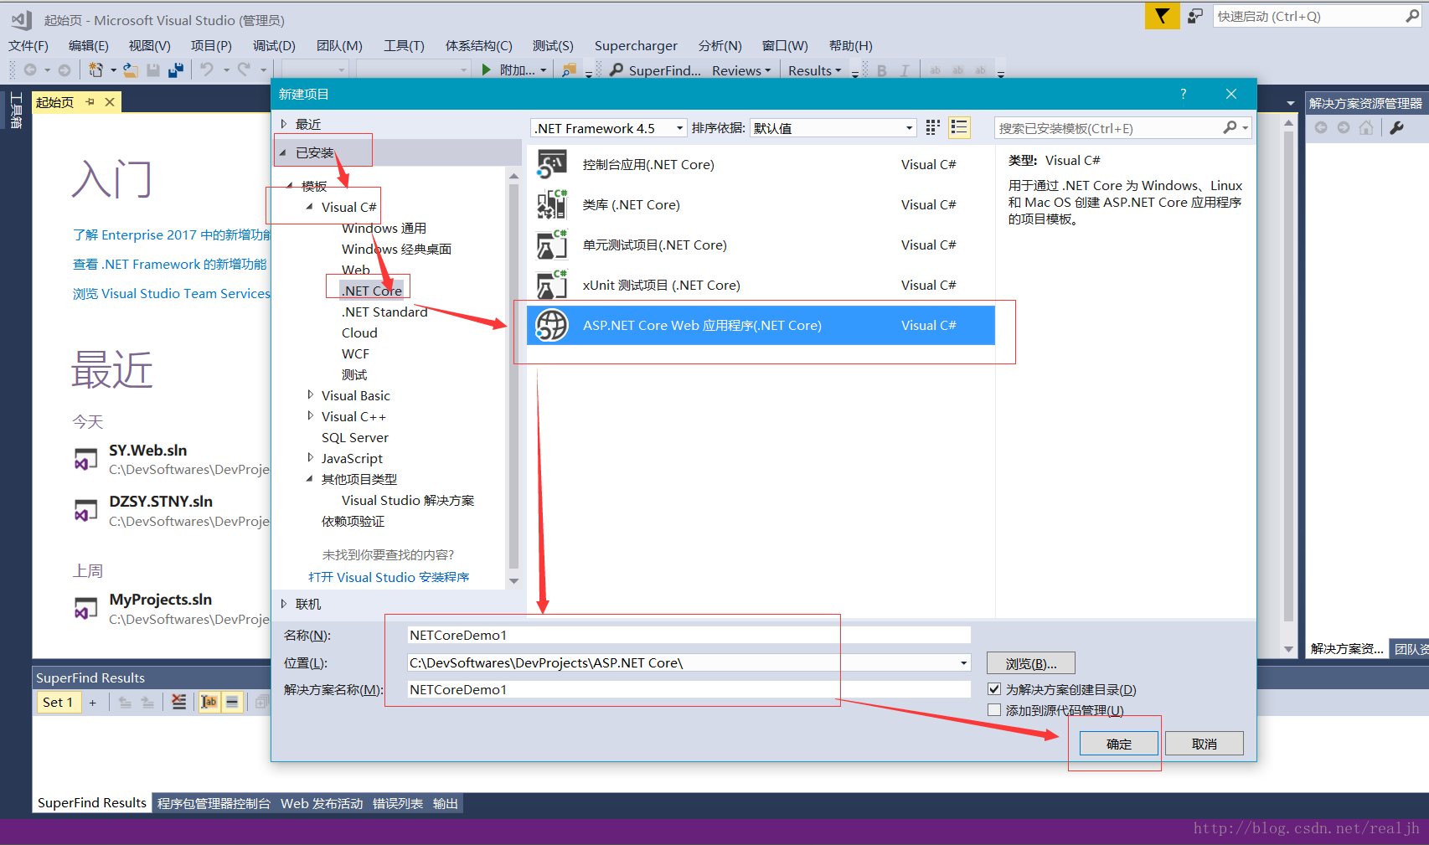Open the File menu
This screenshot has height=845, width=1429.
coord(28,45)
